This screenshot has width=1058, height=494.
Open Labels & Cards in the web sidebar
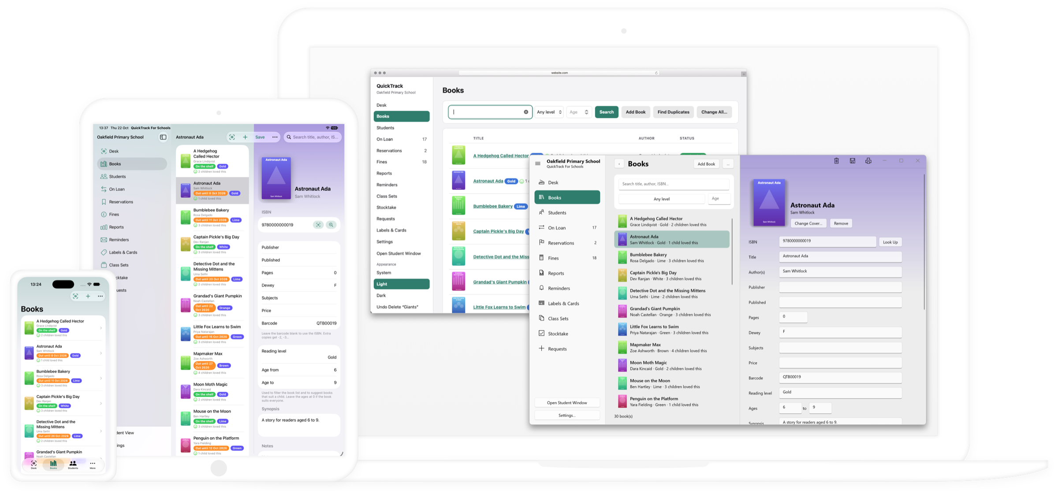pos(402,230)
